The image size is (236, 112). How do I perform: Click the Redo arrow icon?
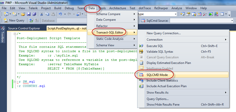(69, 14)
